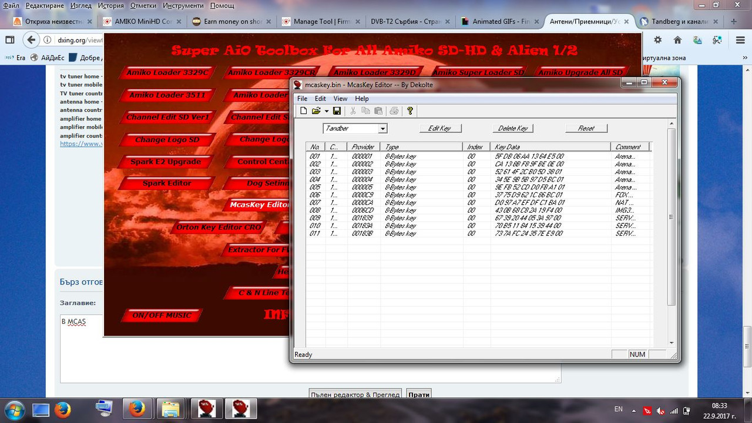Click Amiko Upgrade All SD toolbox button
752x423 pixels.
click(580, 73)
